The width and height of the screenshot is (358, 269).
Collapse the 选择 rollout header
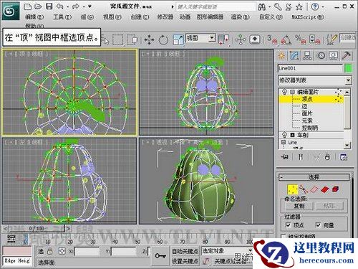coord(314,177)
